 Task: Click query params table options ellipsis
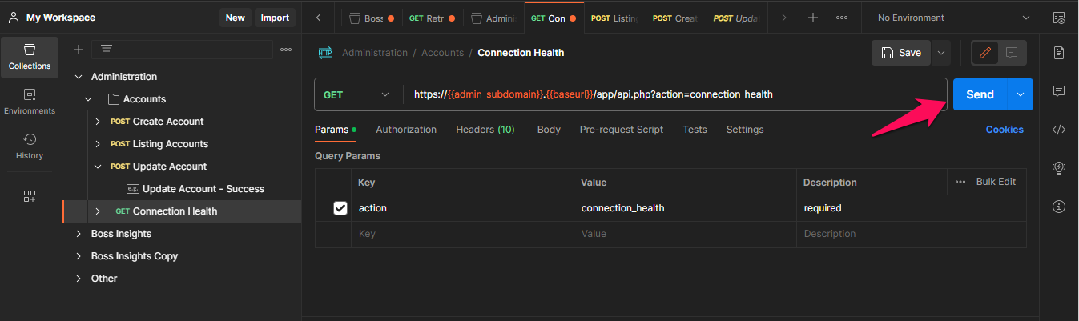click(960, 182)
